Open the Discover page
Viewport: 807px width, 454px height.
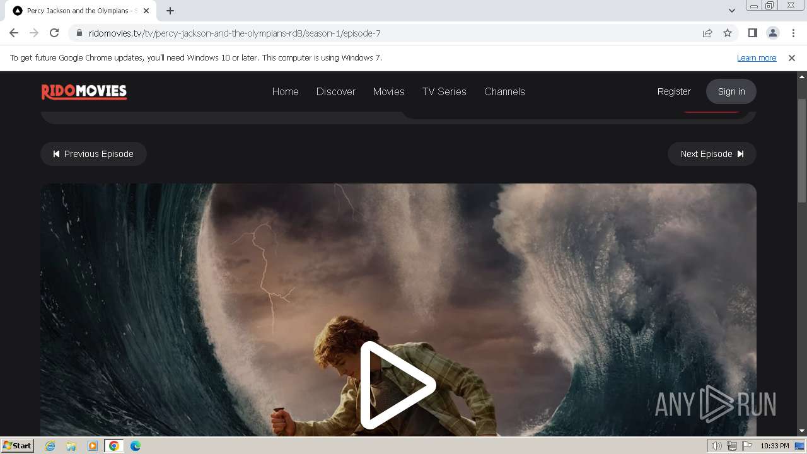point(335,91)
